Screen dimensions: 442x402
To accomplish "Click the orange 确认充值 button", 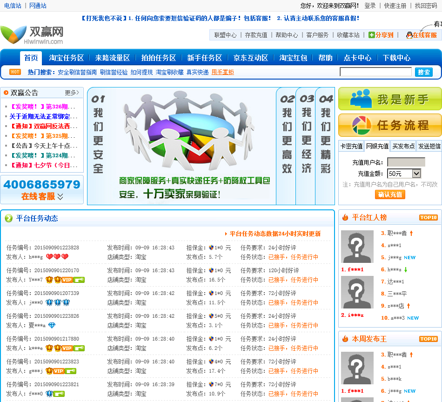I will click(390, 194).
